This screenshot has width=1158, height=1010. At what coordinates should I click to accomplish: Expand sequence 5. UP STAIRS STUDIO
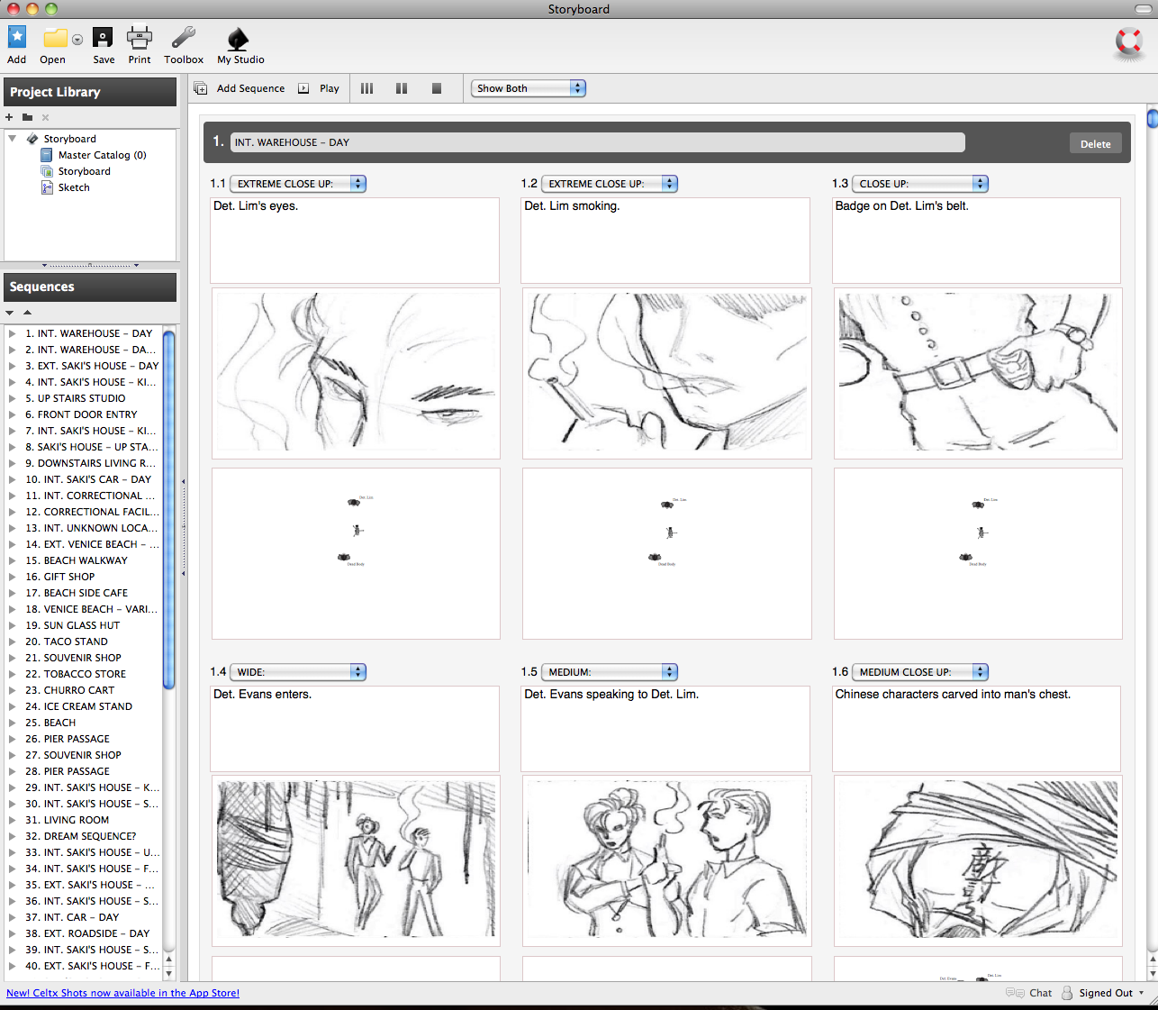[13, 398]
